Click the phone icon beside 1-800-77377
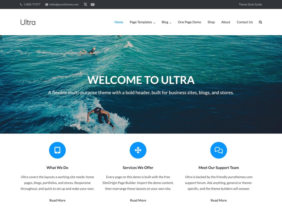The image size is (282, 211). pos(21,4)
